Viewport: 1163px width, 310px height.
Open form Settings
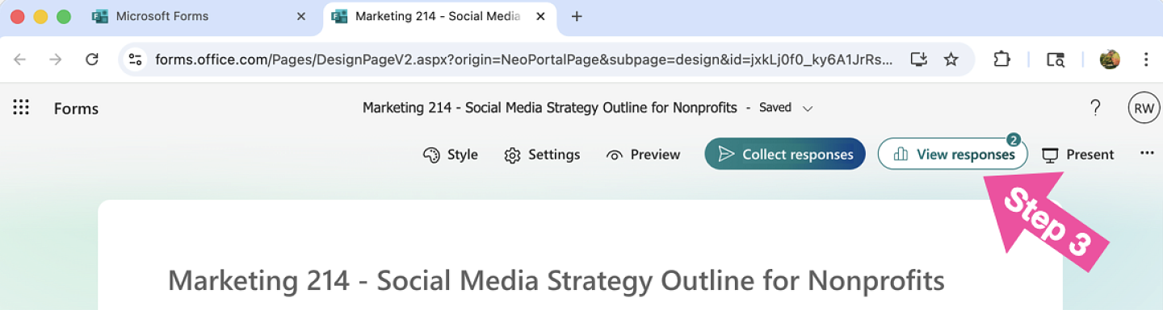click(x=542, y=155)
